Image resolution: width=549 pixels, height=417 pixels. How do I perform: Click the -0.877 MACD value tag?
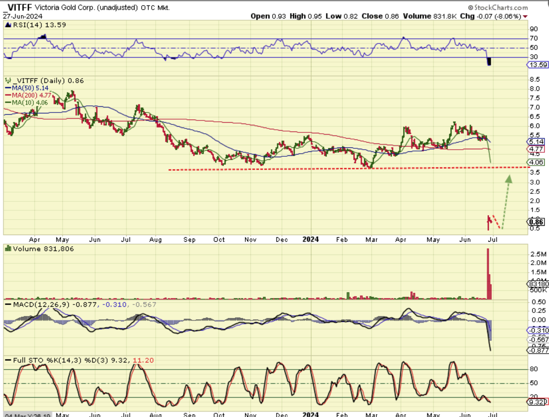537,350
